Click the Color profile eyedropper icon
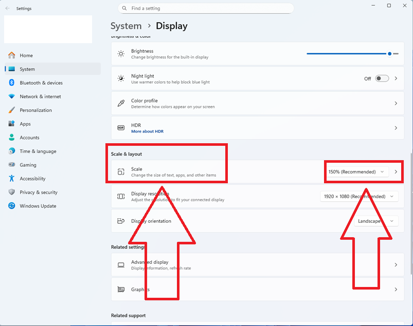The image size is (413, 326). [x=121, y=103]
